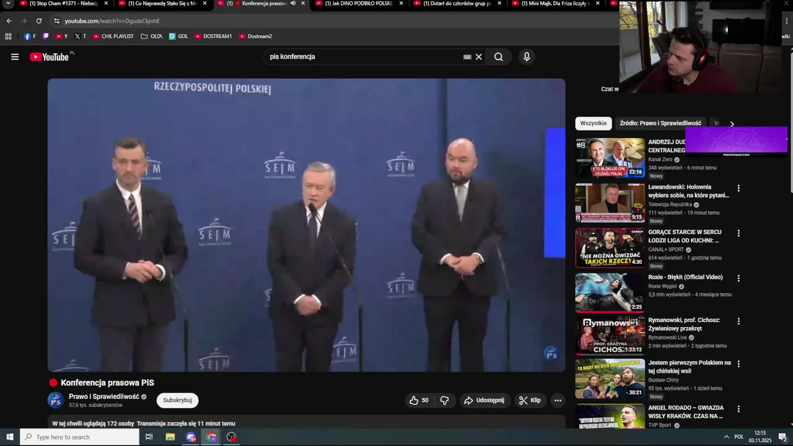Image resolution: width=793 pixels, height=446 pixels.
Task: Open more actions ellipsis under video
Action: pos(558,400)
